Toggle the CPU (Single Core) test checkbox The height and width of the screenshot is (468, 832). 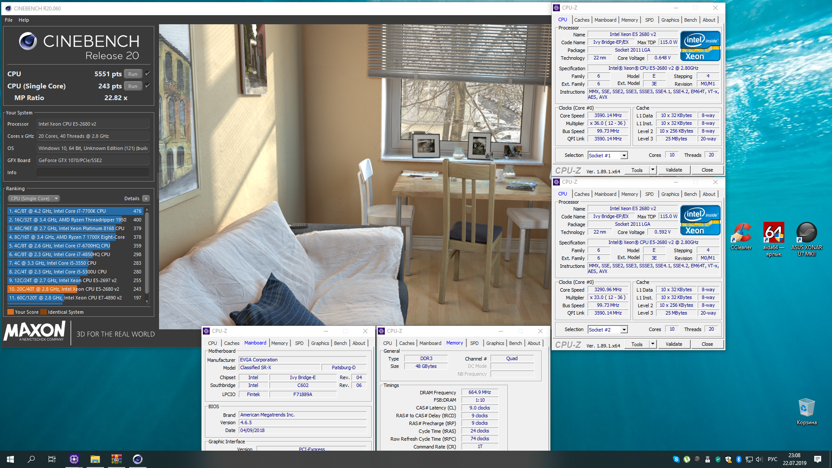click(x=147, y=86)
